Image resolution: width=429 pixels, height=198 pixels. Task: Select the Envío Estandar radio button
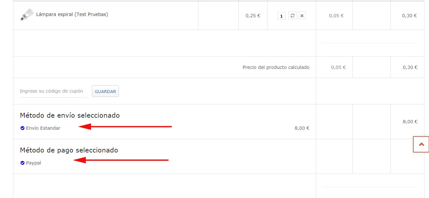[22, 128]
